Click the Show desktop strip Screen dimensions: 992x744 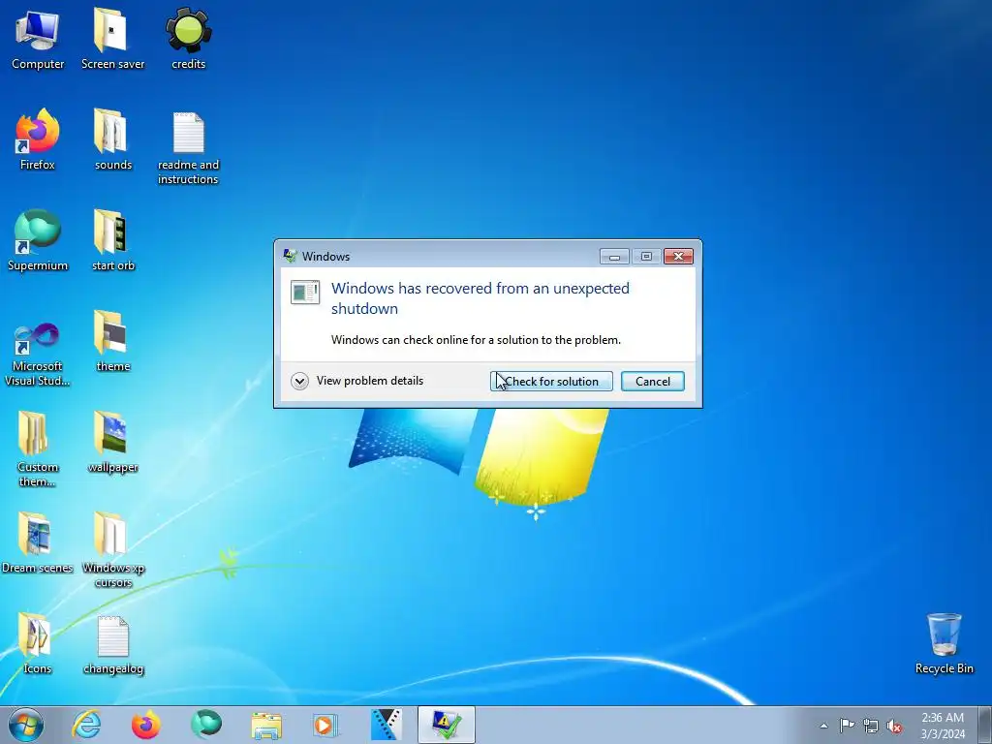[x=984, y=725]
